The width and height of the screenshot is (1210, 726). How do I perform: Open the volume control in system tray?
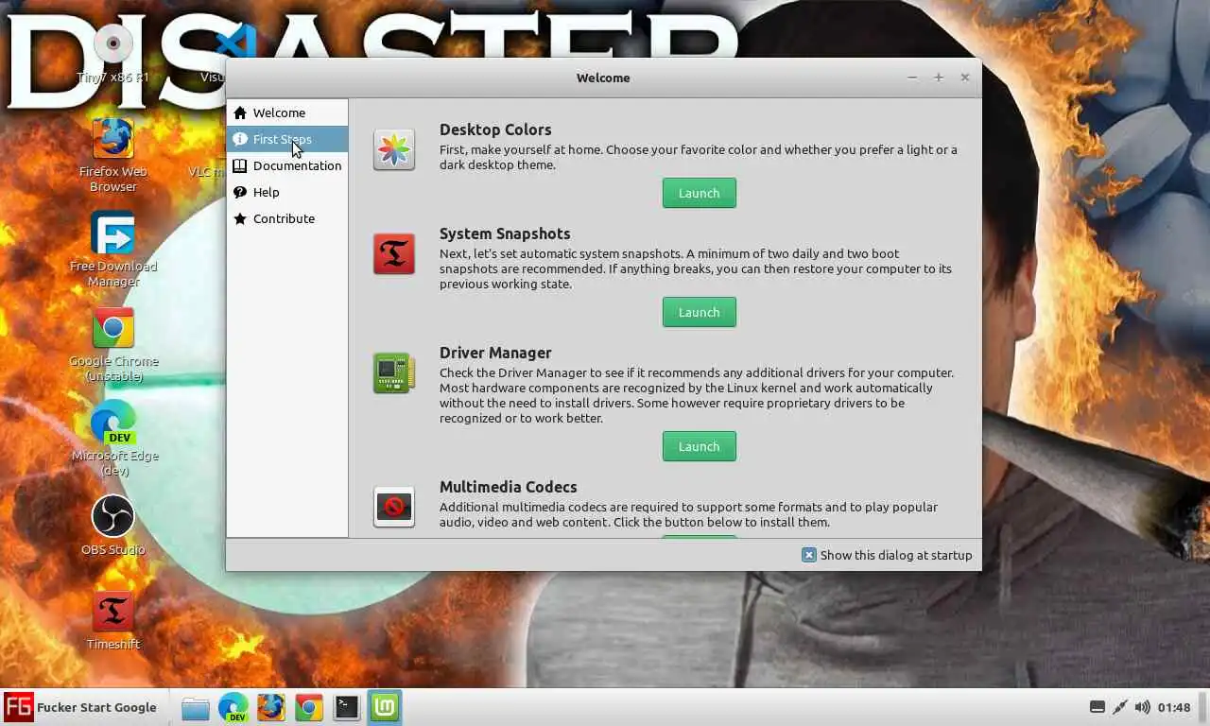point(1143,707)
